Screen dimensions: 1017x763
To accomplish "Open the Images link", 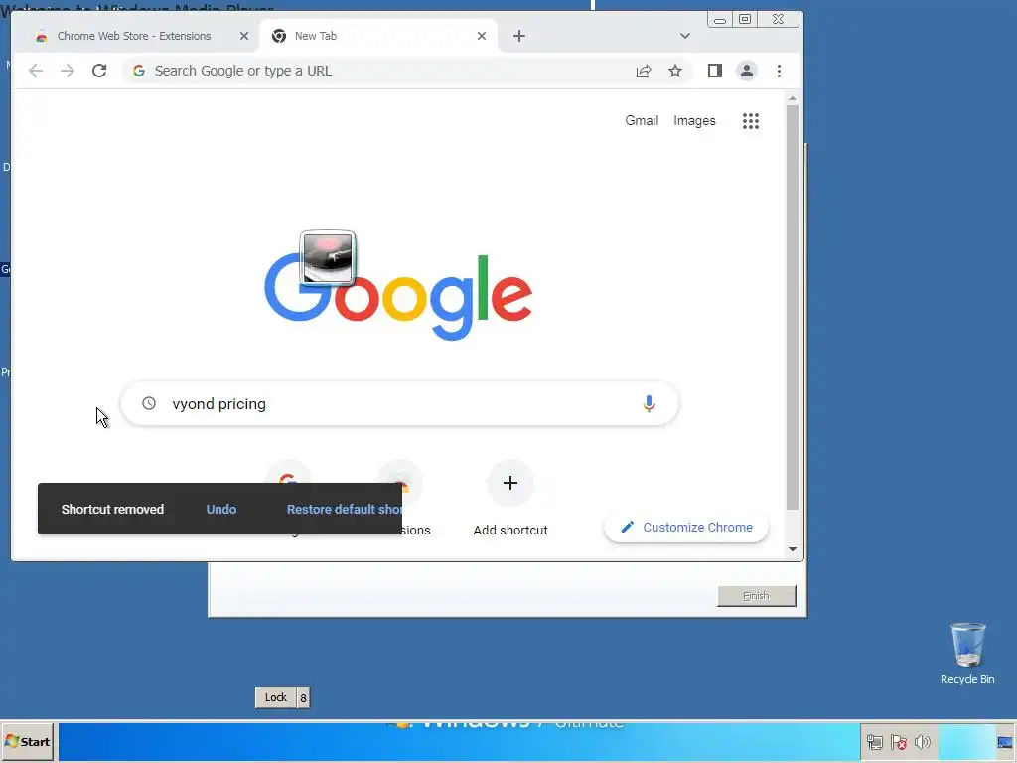I will tap(694, 120).
